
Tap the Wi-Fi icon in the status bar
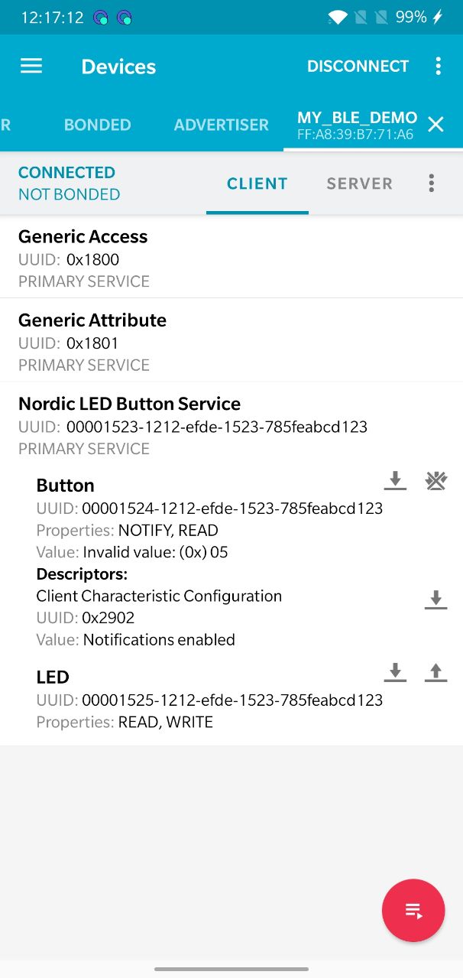tap(337, 16)
